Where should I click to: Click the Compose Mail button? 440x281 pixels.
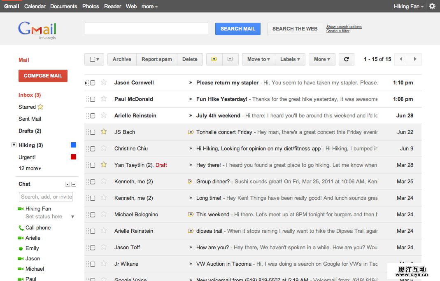click(43, 76)
